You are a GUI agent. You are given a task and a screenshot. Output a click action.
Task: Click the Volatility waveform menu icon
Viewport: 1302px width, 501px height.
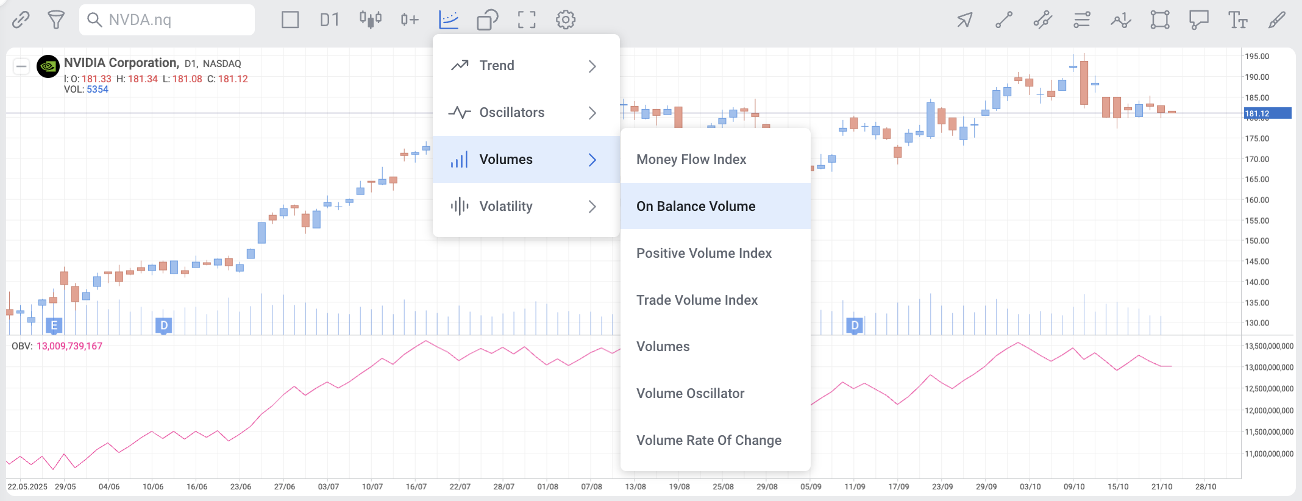click(x=460, y=207)
